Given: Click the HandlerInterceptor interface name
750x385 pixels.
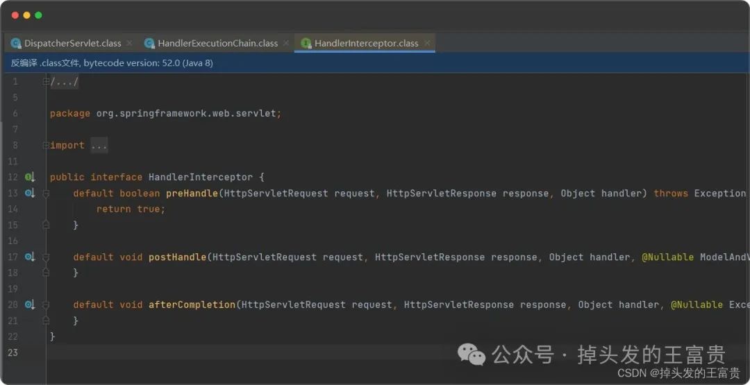Looking at the screenshot, I should [x=201, y=177].
